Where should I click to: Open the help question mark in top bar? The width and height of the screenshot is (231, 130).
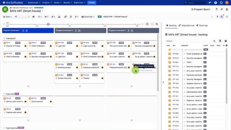[x=215, y=3]
